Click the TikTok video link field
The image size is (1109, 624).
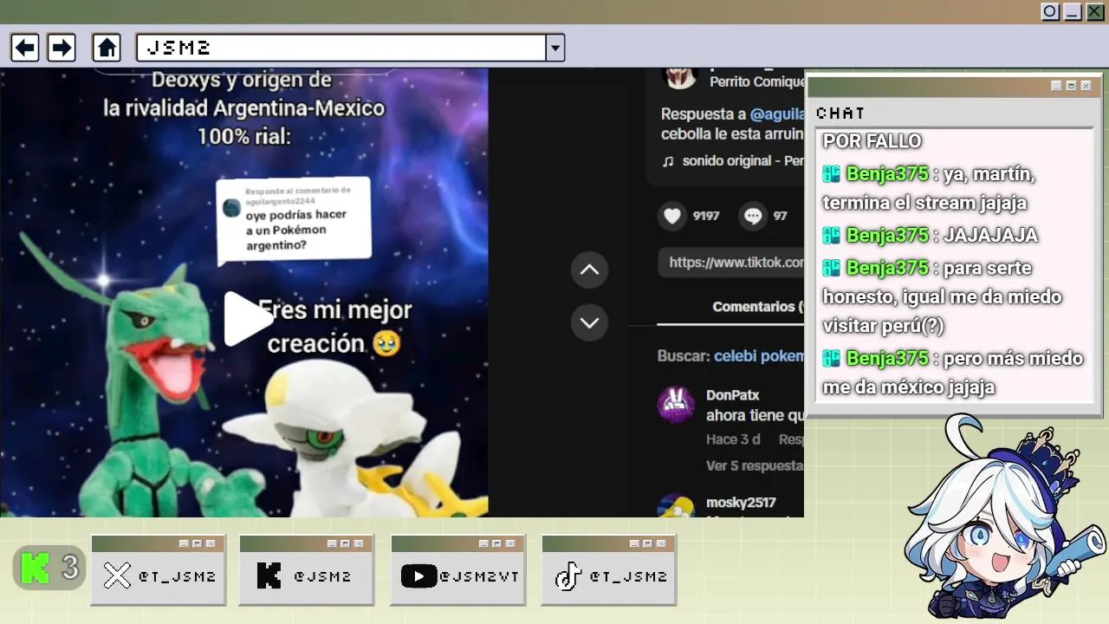coord(732,263)
